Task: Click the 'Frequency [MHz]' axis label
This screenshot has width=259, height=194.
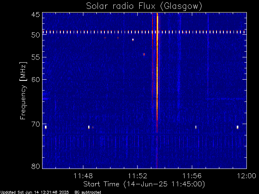Action: coord(23,91)
